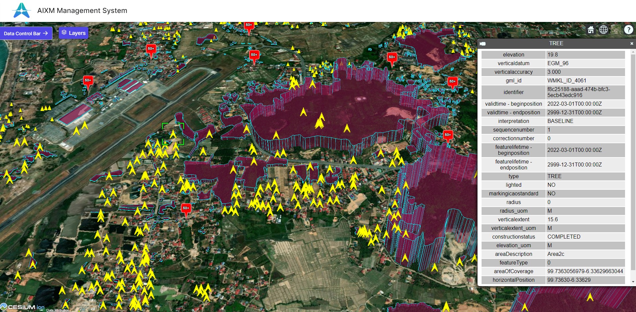Screen dimensions: 636x312
Task: Select the tree marker inside green brackets
Action: click(x=173, y=134)
